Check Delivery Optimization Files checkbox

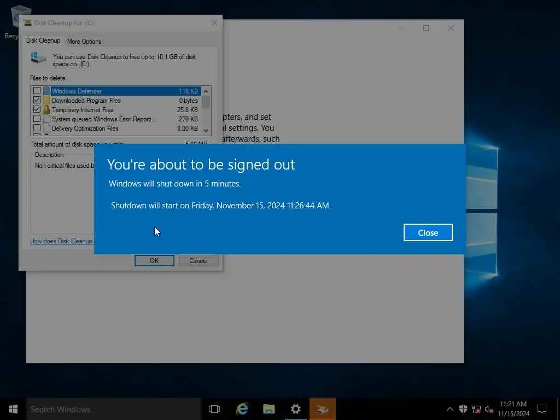pyautogui.click(x=37, y=128)
